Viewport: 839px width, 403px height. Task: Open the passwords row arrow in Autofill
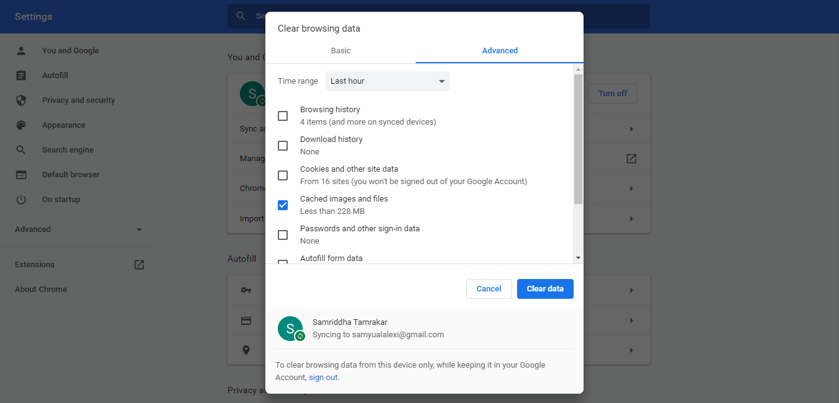[x=631, y=290]
